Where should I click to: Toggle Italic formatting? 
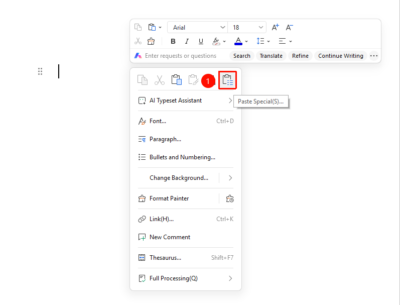point(187,41)
